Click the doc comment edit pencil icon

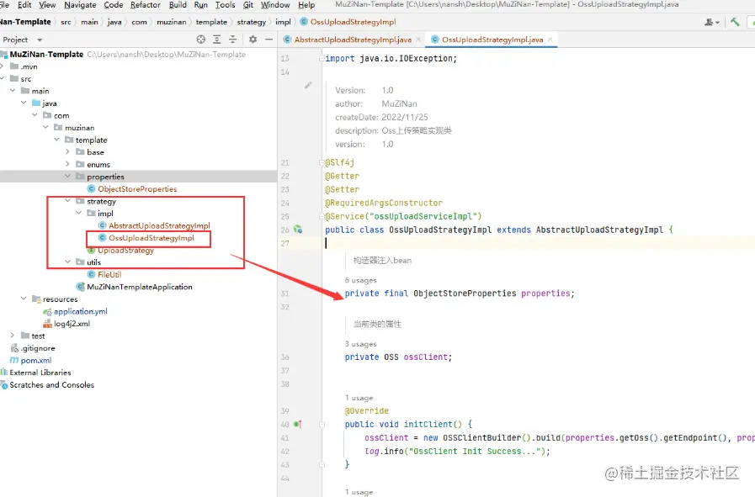point(308,86)
